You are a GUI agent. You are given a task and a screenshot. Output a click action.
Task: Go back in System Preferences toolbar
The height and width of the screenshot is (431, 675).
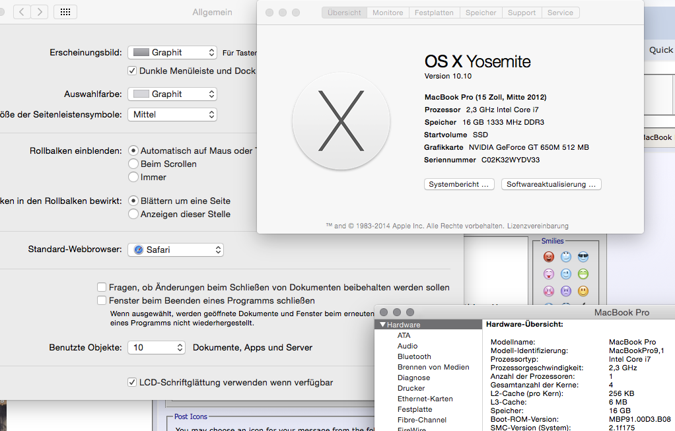click(22, 12)
